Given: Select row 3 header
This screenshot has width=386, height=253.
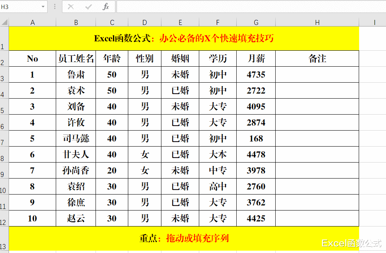Looking at the screenshot, I should point(4,74).
